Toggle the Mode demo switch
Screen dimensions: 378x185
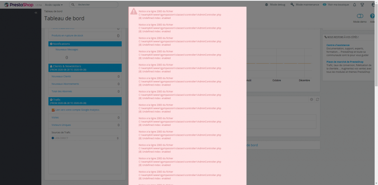(360, 16)
